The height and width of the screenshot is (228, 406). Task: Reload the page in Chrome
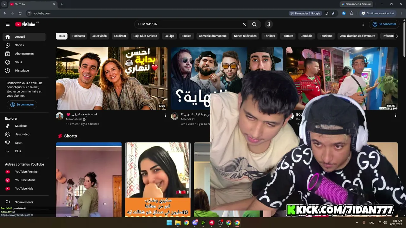20,13
